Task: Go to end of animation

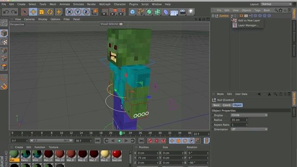Action: [x=141, y=141]
